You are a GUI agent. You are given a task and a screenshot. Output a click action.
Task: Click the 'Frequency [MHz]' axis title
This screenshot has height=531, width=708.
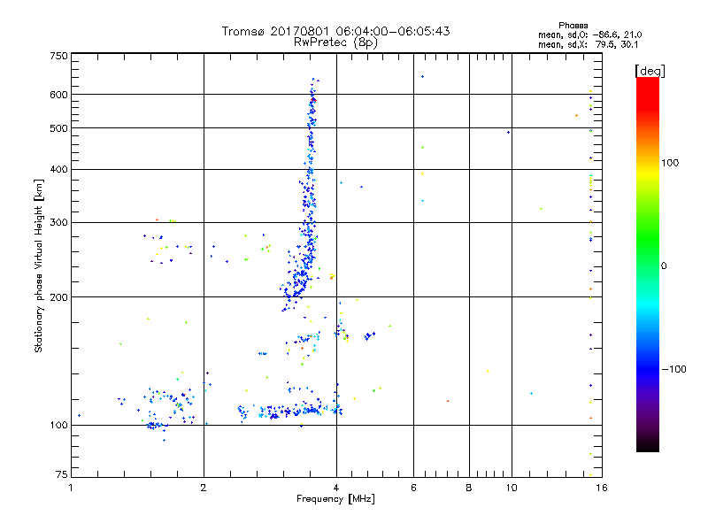[x=335, y=499]
